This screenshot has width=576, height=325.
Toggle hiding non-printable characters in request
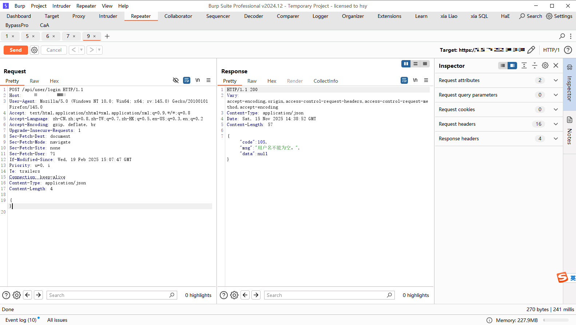[176, 80]
